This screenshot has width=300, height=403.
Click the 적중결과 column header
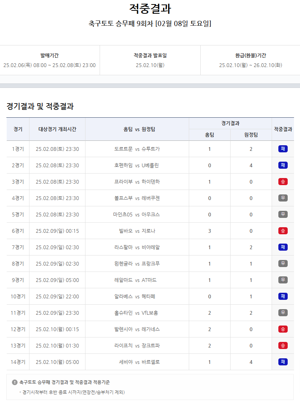tap(282, 128)
